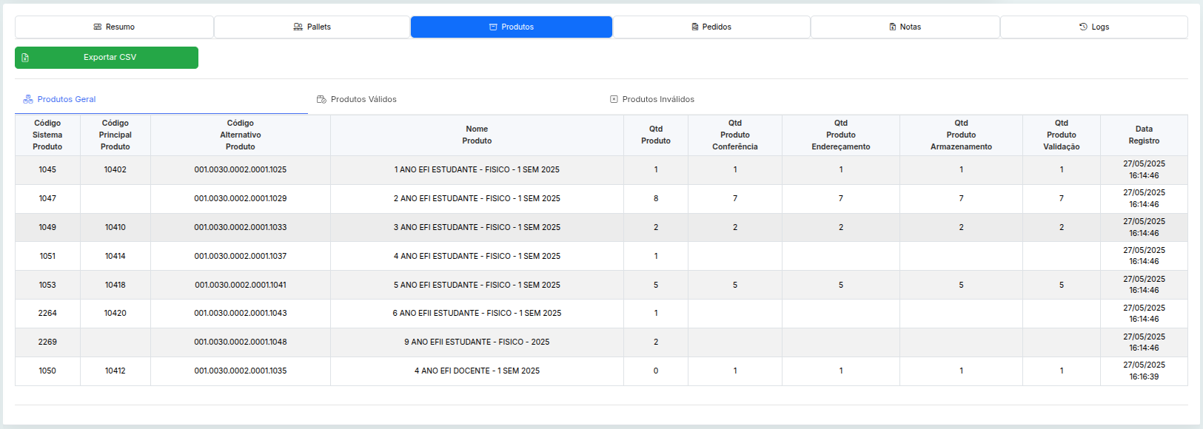Select row with product code 1045
Viewport: 1203px width, 429px height.
click(x=47, y=169)
